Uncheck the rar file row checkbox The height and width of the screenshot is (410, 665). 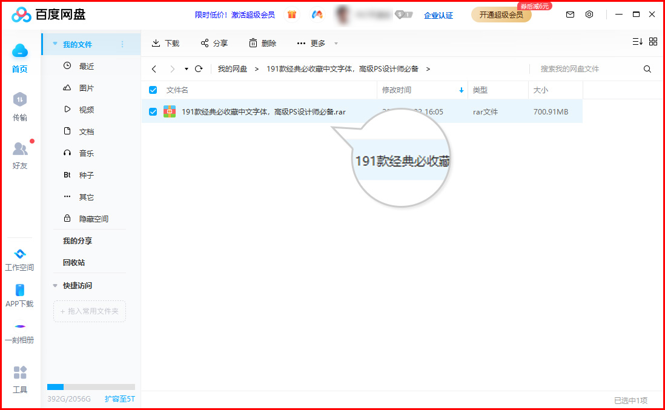tap(153, 112)
